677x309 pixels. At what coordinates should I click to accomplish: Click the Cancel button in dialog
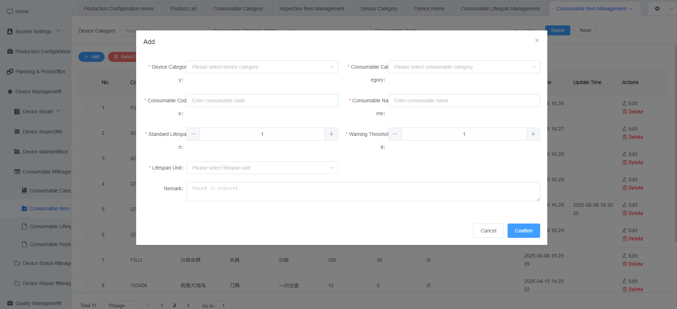click(489, 231)
